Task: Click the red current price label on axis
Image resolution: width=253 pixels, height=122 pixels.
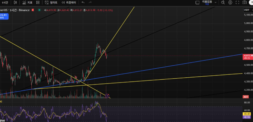Action: coord(248,57)
